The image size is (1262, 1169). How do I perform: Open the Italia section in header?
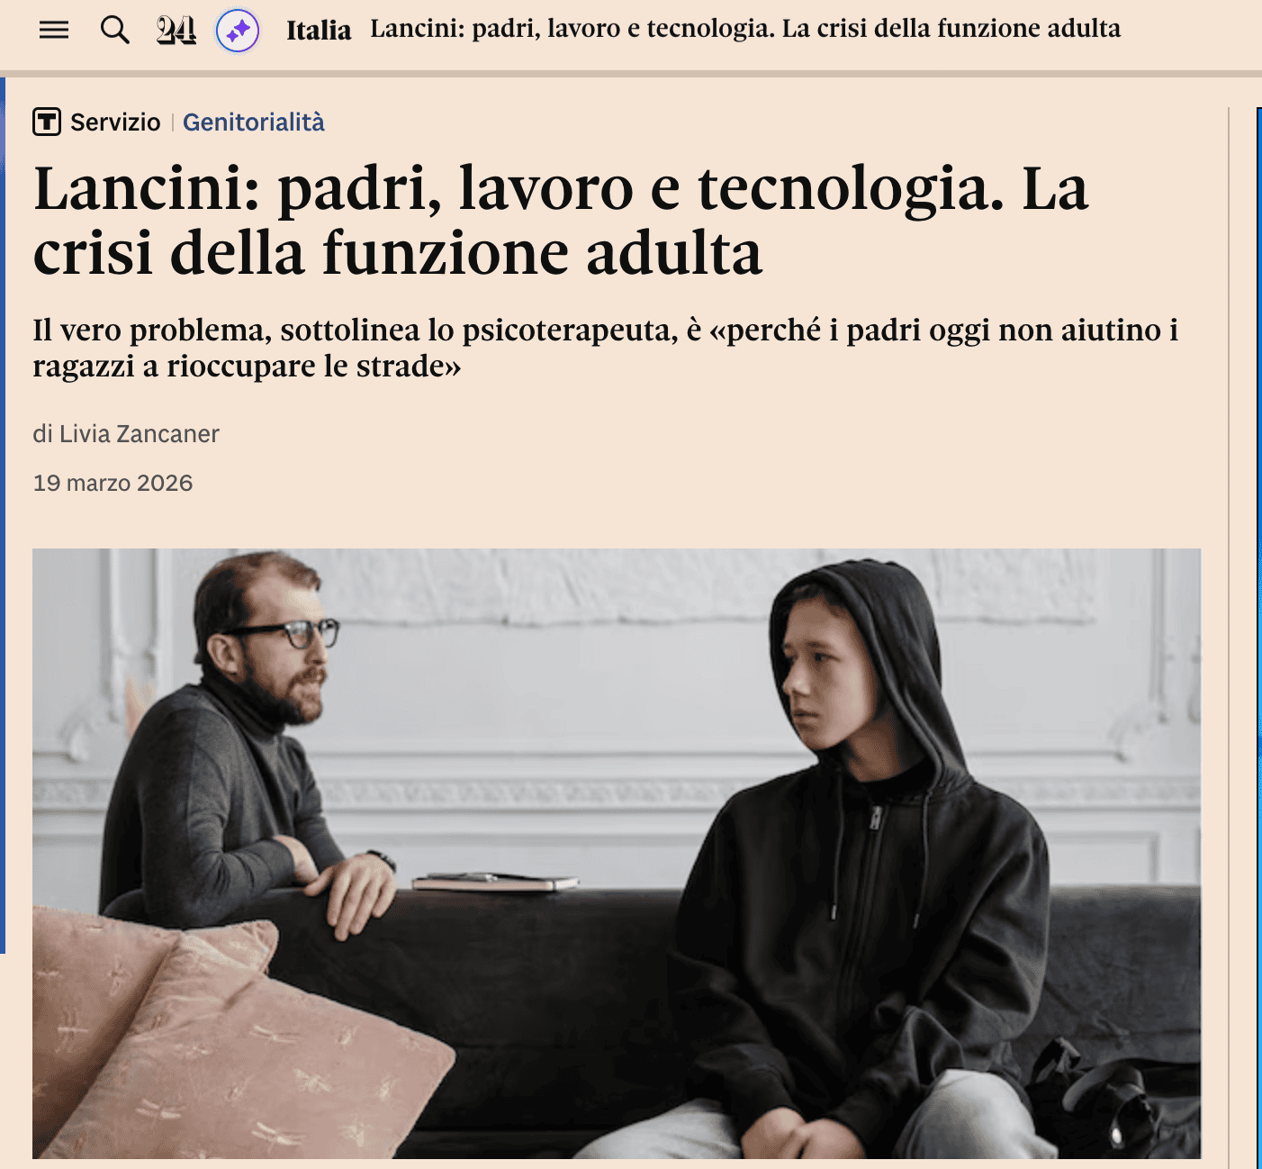click(x=319, y=31)
